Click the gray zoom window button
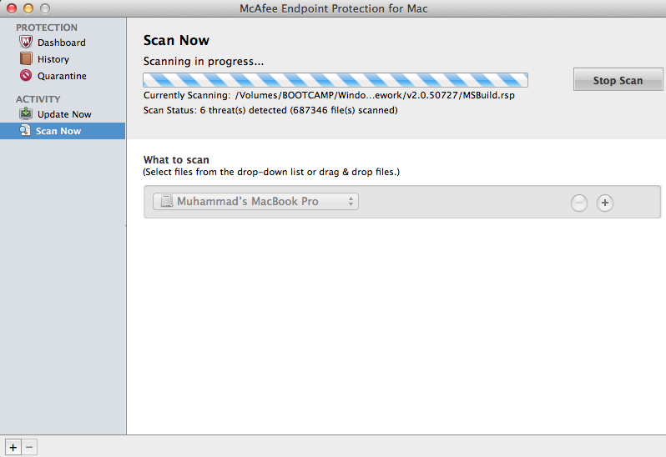 pyautogui.click(x=44, y=8)
